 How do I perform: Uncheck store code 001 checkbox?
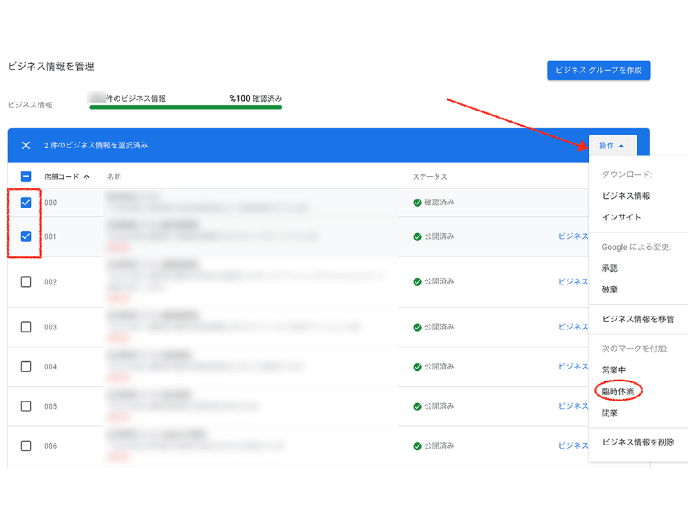pyautogui.click(x=26, y=237)
